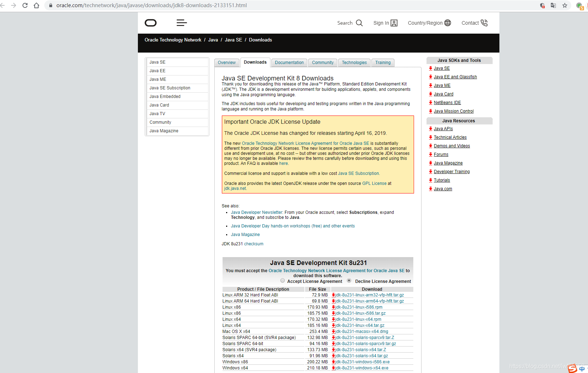
Task: Download jdk-8u231-linux-i586.rpm
Action: pos(359,307)
